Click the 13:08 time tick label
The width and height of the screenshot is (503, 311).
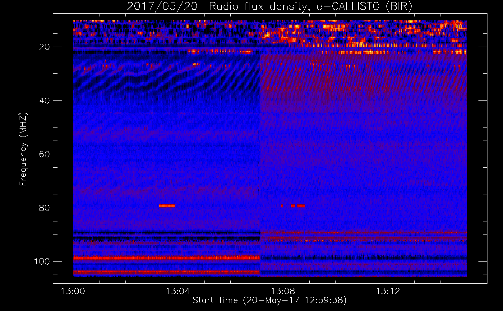(283, 291)
